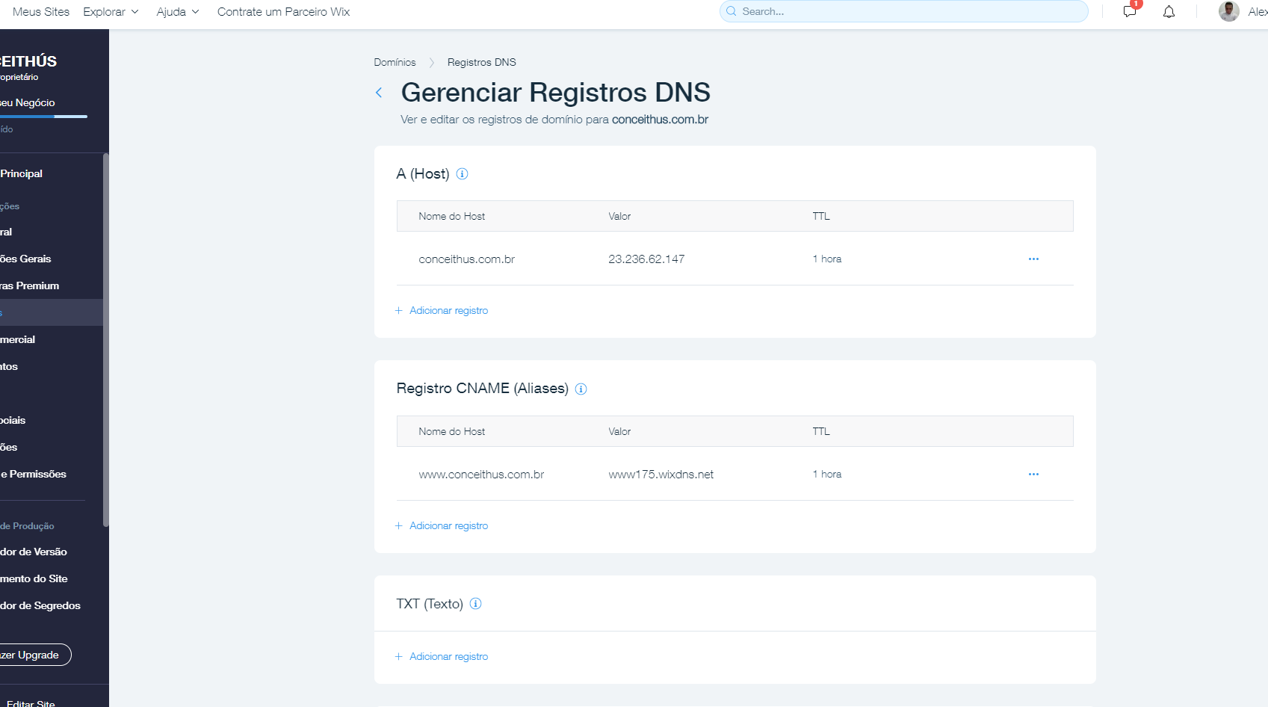Viewport: 1268px width, 707px height.
Task: Open Meus Sites from top bar
Action: point(41,12)
